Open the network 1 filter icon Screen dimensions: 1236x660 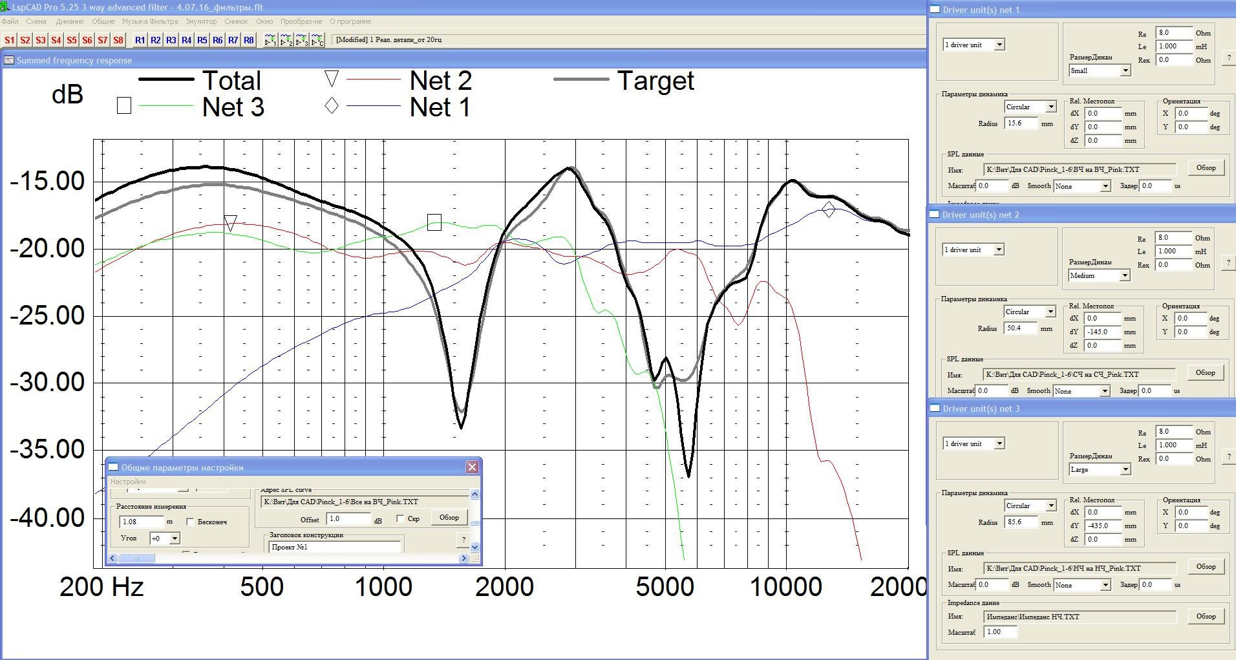click(270, 40)
